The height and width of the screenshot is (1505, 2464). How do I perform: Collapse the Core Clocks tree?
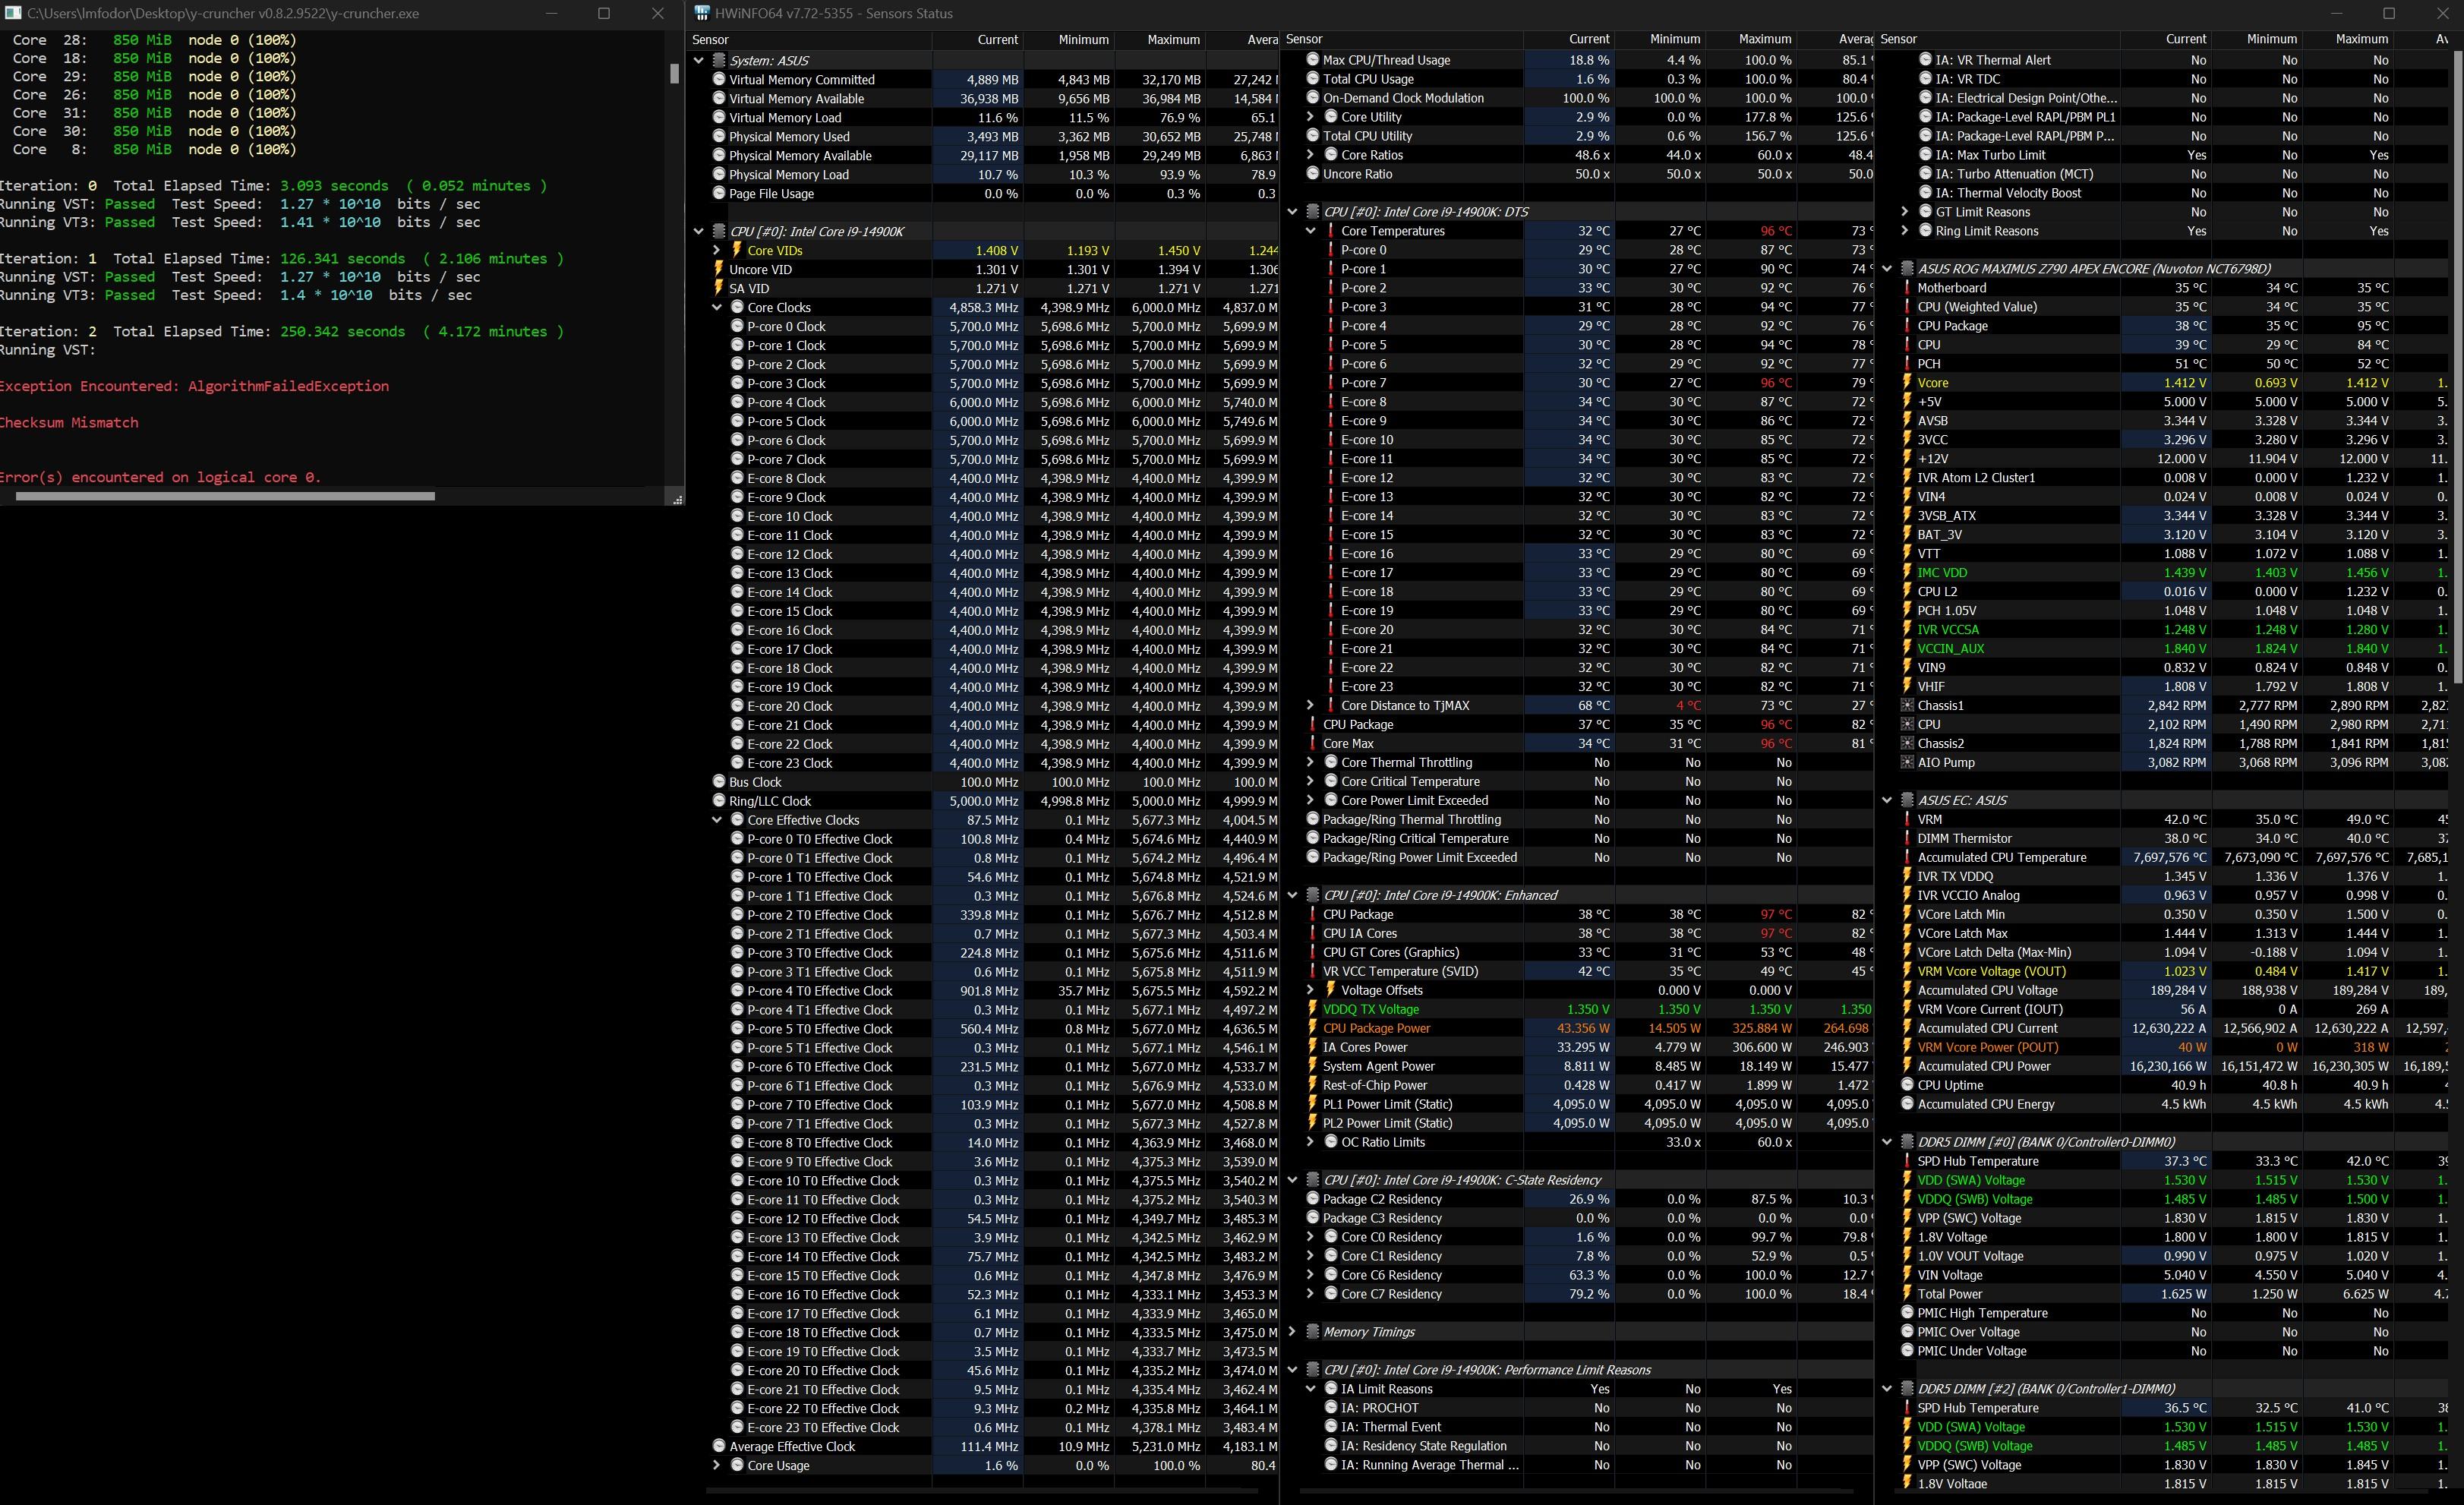point(717,308)
